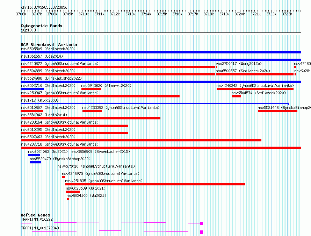This screenshot has width=311, height=236.
Task: Click long red bar of nsv6507463
Action: [x=141, y=140]
